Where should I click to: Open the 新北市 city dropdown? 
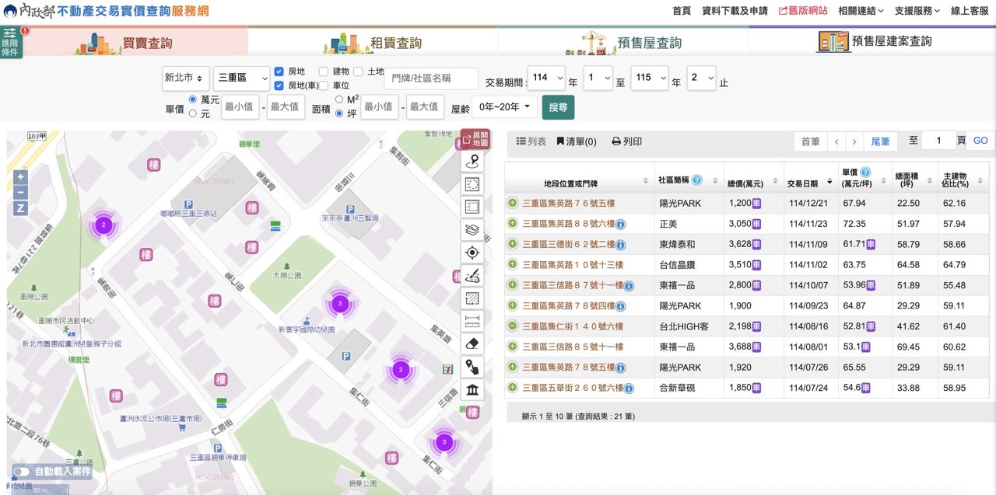coord(186,78)
